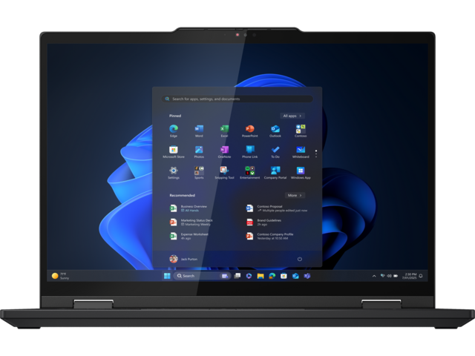Screen dimensions: 475x356
Task: Open the Excel pinned app
Action: (224, 129)
